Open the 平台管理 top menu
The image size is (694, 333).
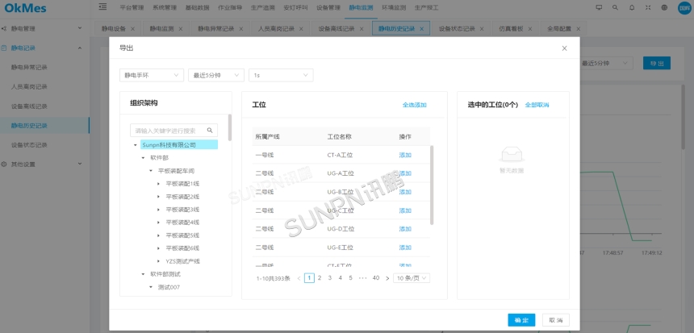pos(132,7)
